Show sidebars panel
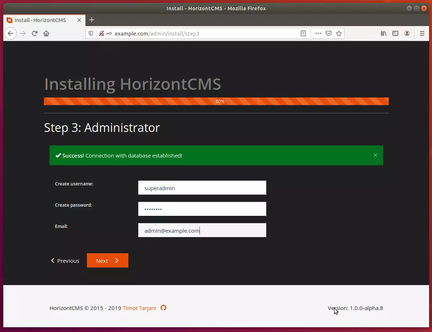 395,34
